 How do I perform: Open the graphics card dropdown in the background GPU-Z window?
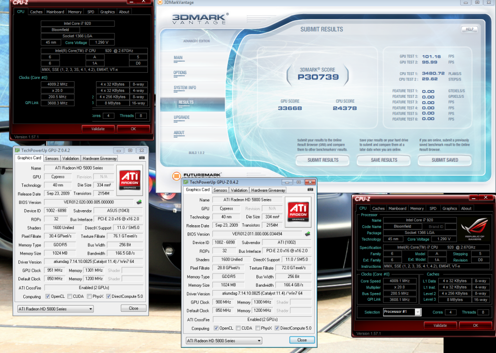click(x=55, y=309)
